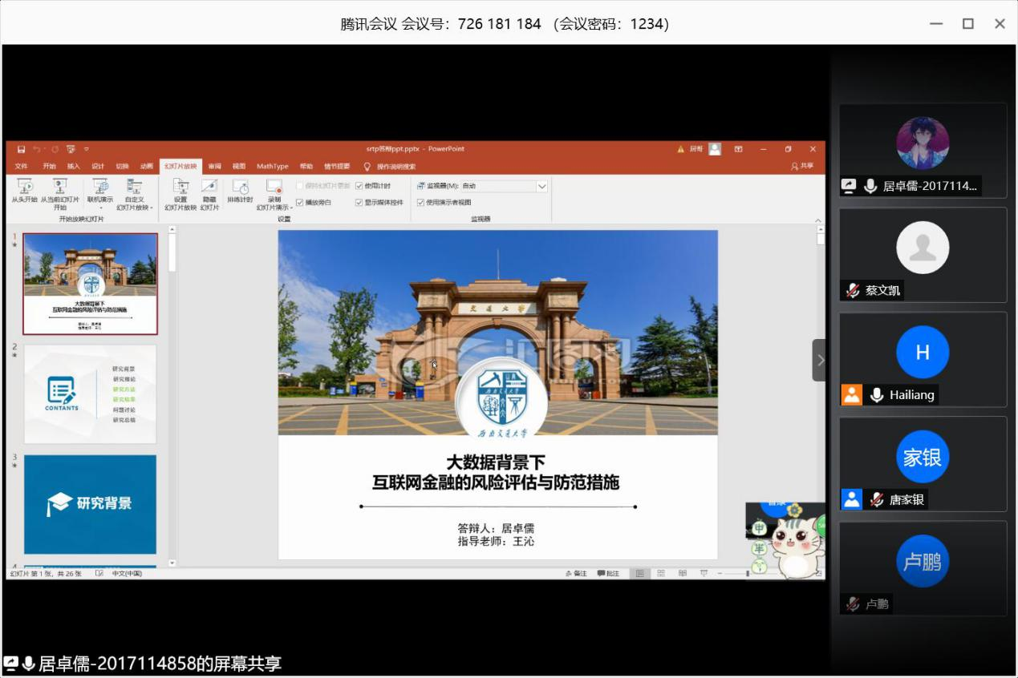Select slide 2 CONTENTS thumbnail
This screenshot has width=1018, height=678.
[90, 393]
